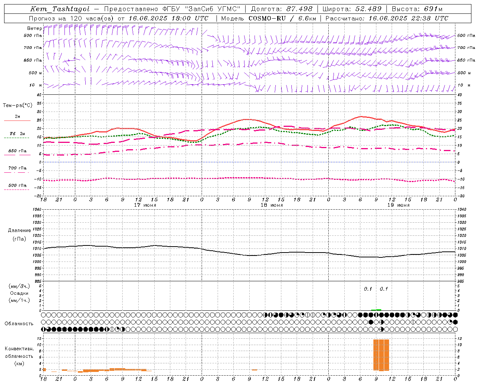Click the Модель COSMO-RU / 6.6км label

point(269,18)
